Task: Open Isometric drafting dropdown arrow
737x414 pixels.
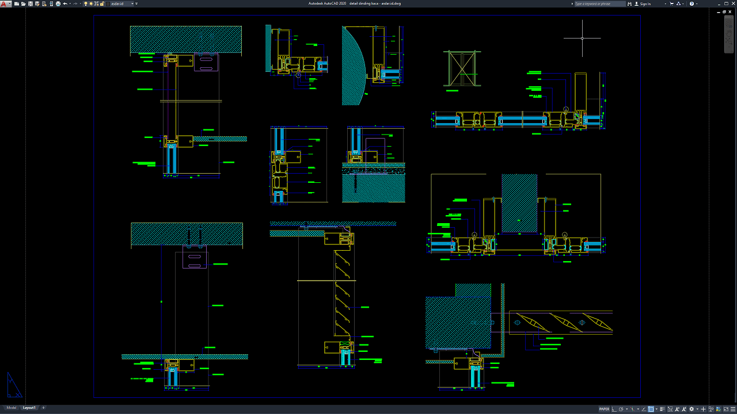Action: pyautogui.click(x=638, y=409)
